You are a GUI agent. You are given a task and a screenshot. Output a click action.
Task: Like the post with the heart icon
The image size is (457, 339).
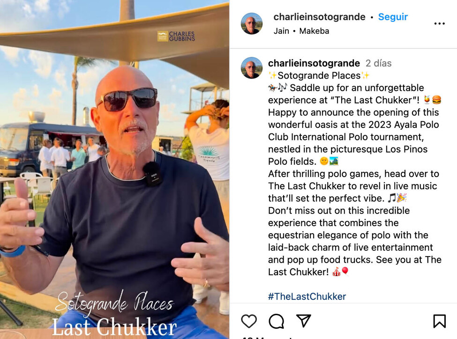click(x=249, y=321)
